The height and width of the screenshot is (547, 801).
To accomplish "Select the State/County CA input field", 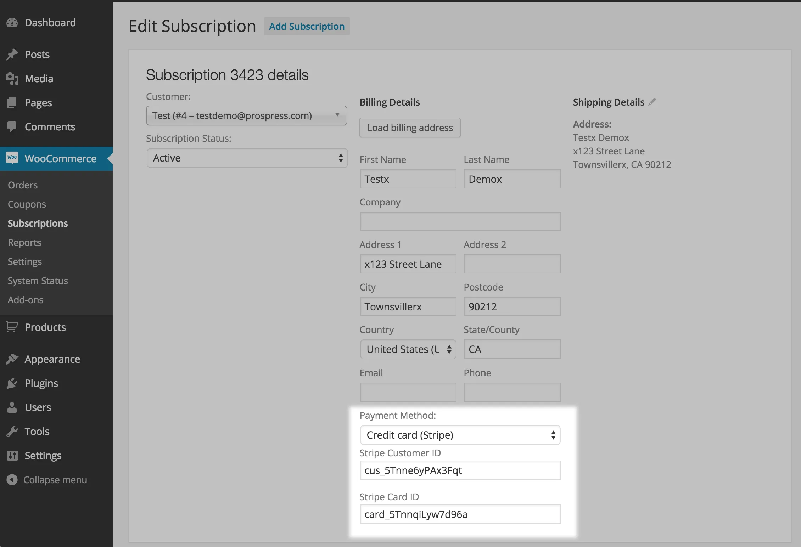I will (x=512, y=349).
